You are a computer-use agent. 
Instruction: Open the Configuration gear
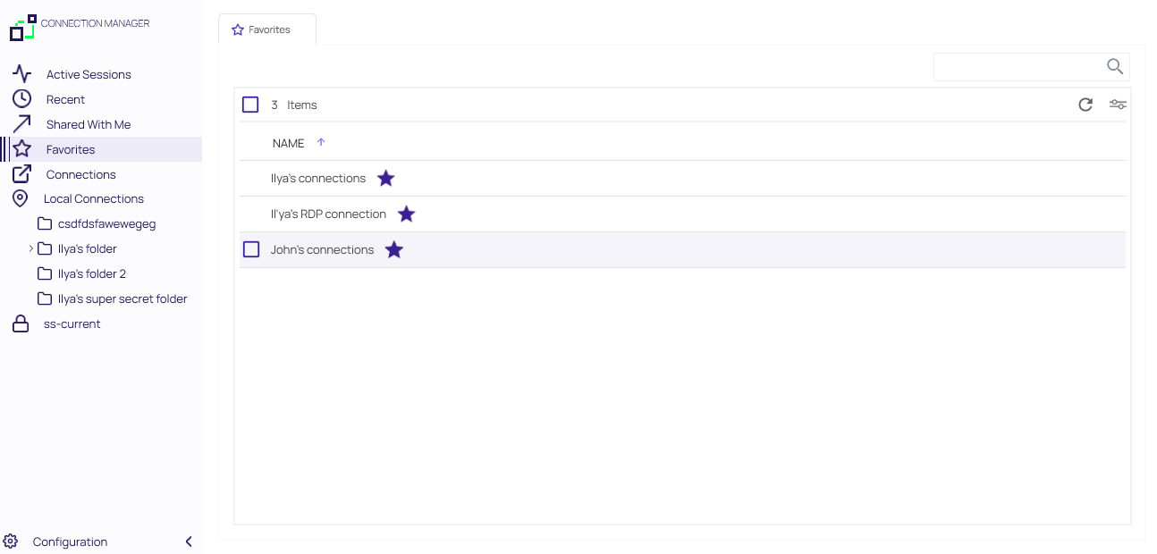pyautogui.click(x=11, y=541)
